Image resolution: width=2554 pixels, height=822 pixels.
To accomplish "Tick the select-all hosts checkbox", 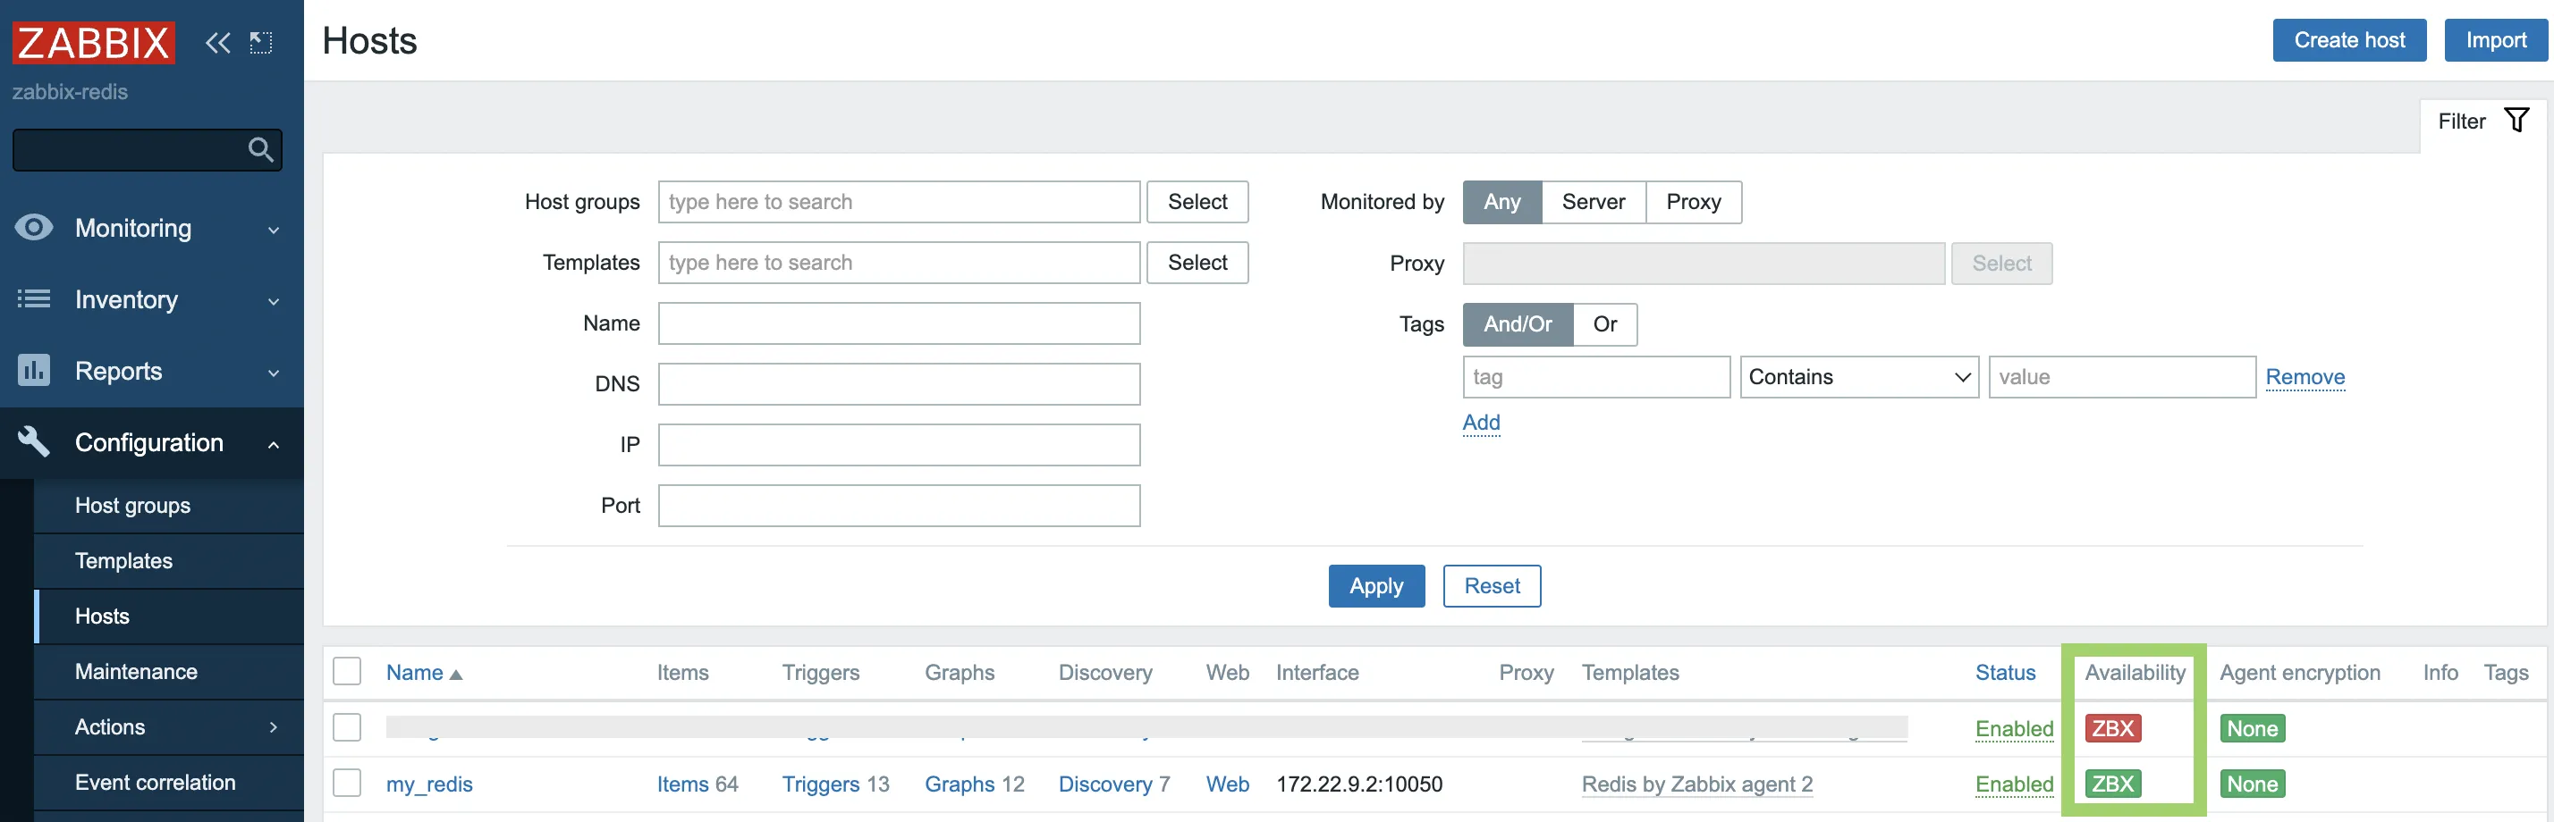I will 347,672.
